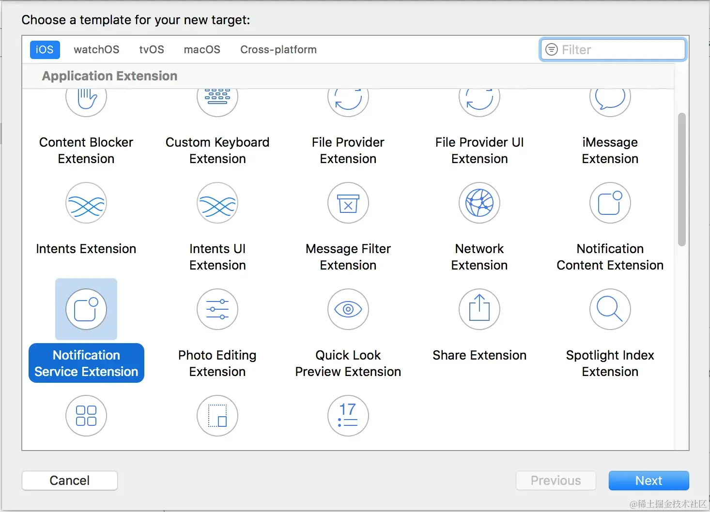Click the Message Filter Extension label
The height and width of the screenshot is (512, 710).
(x=348, y=257)
